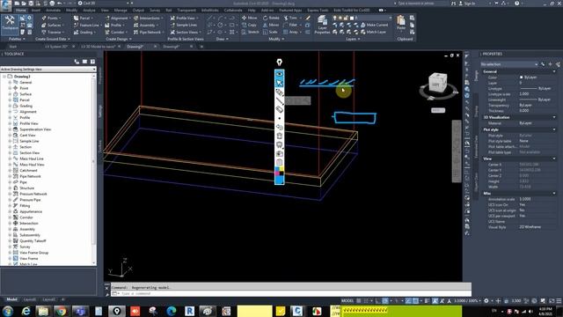This screenshot has height=317, width=563.
Task: Select the Pipe Network tool in ribbon
Action: (149, 33)
